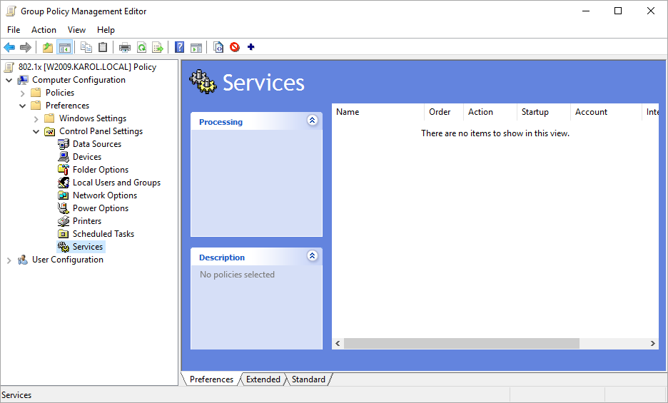
Task: Click the Print toolbar icon
Action: click(x=125, y=48)
